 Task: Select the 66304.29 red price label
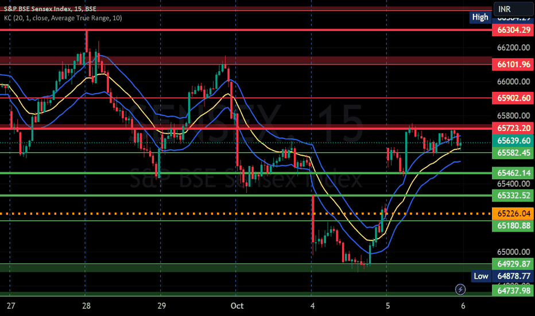(x=514, y=30)
